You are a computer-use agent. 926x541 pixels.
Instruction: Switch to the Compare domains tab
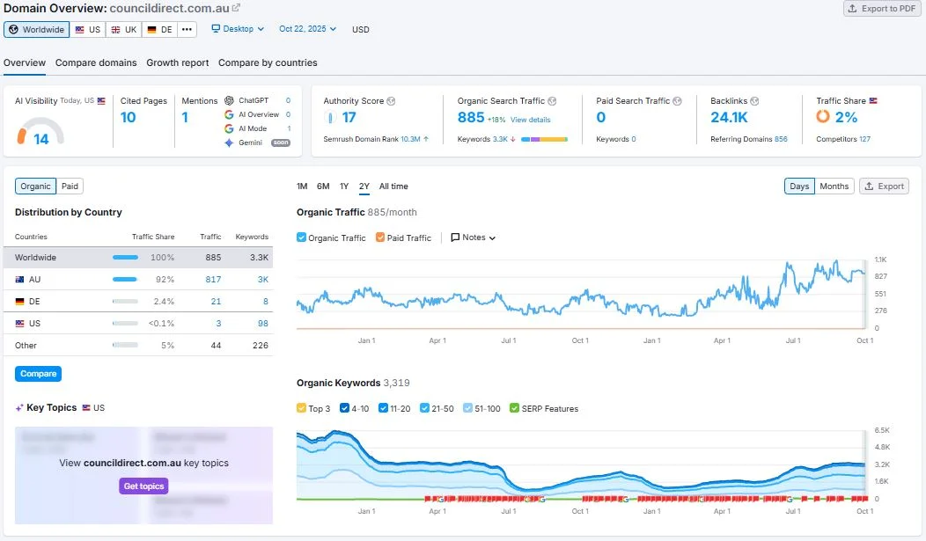point(95,62)
